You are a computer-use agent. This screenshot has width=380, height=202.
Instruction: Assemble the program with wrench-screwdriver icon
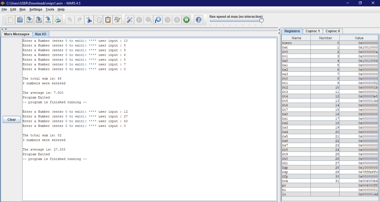[130, 20]
